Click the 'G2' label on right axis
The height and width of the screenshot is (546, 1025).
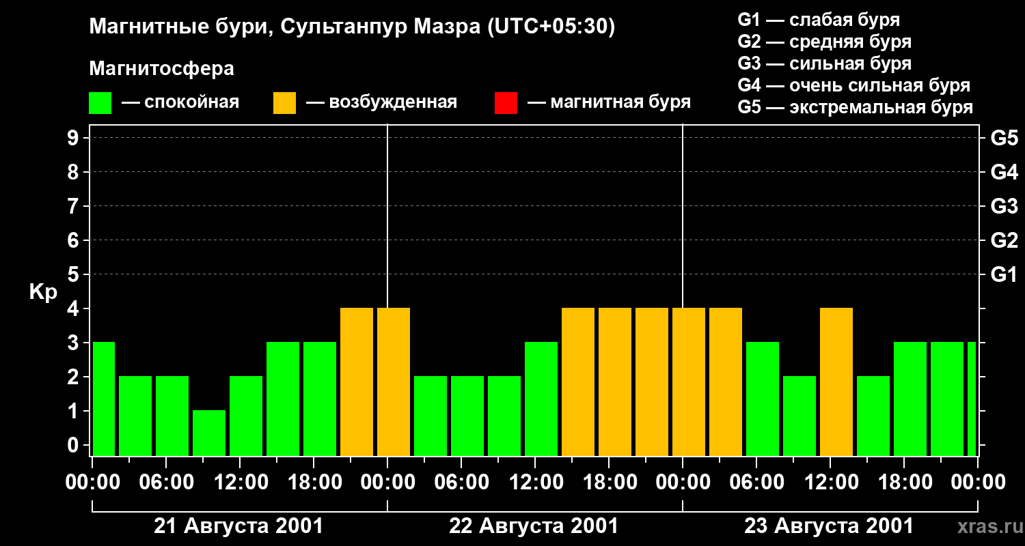1004,240
